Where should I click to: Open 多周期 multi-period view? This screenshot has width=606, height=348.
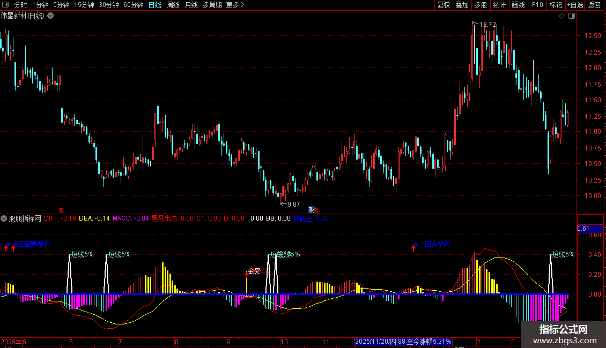pyautogui.click(x=212, y=5)
